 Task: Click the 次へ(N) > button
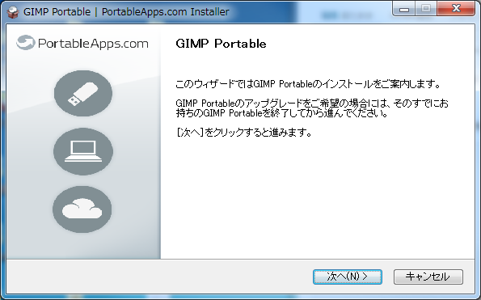pos(348,277)
